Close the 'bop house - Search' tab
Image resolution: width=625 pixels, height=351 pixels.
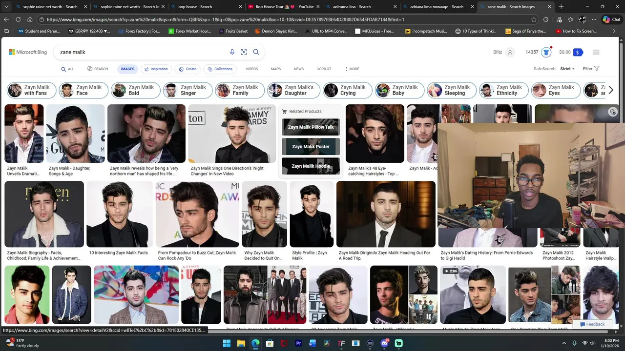(240, 7)
